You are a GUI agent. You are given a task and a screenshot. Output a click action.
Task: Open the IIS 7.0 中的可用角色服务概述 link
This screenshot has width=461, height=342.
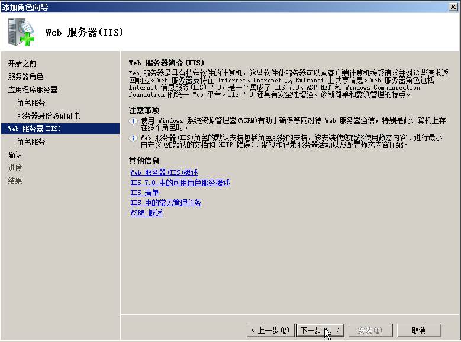tap(180, 183)
